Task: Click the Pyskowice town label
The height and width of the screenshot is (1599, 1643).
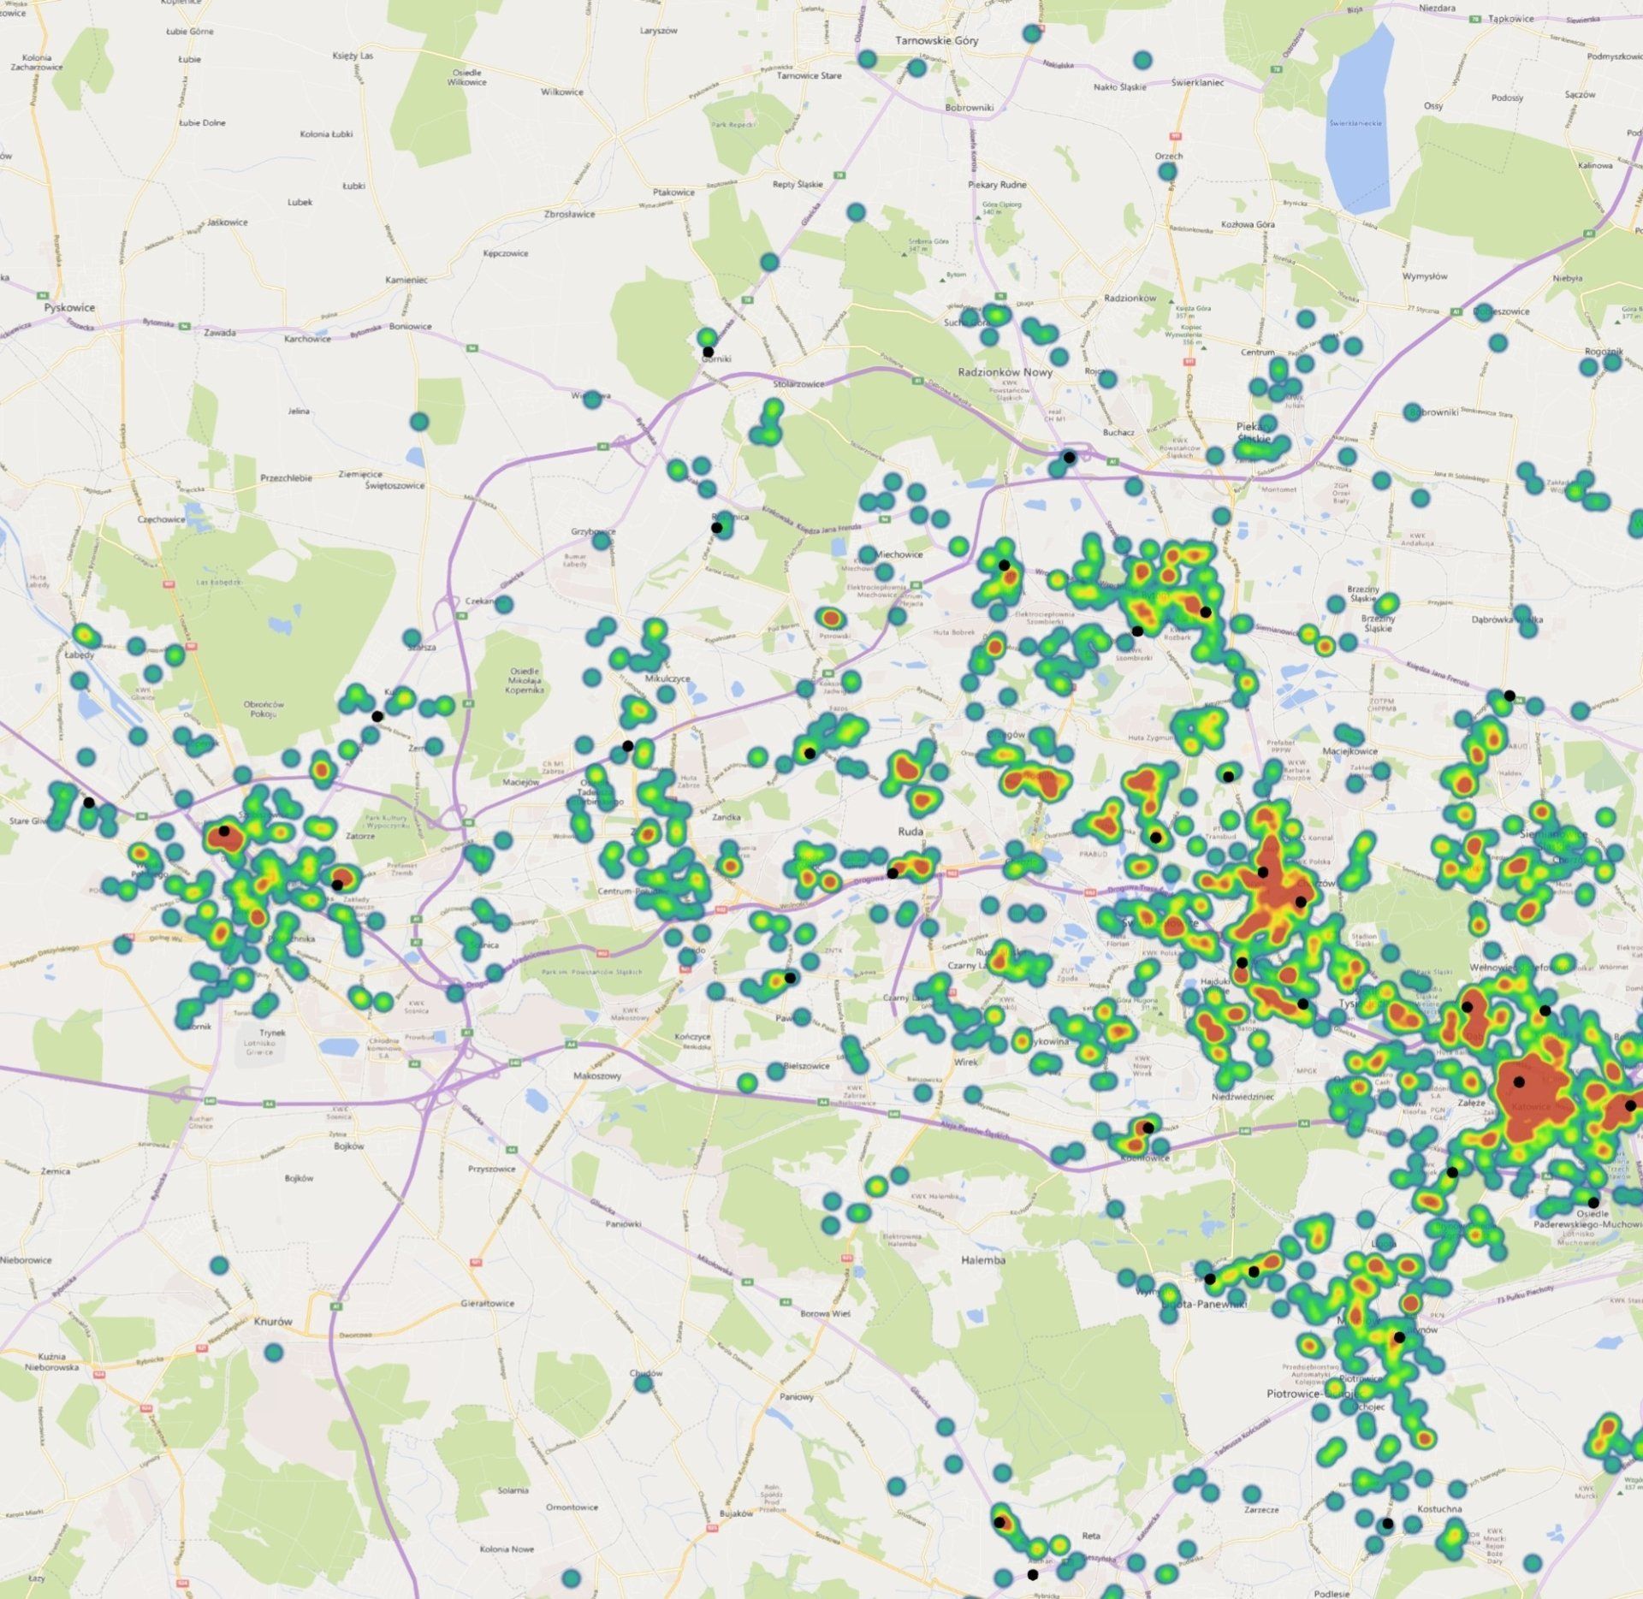Action: tap(70, 307)
